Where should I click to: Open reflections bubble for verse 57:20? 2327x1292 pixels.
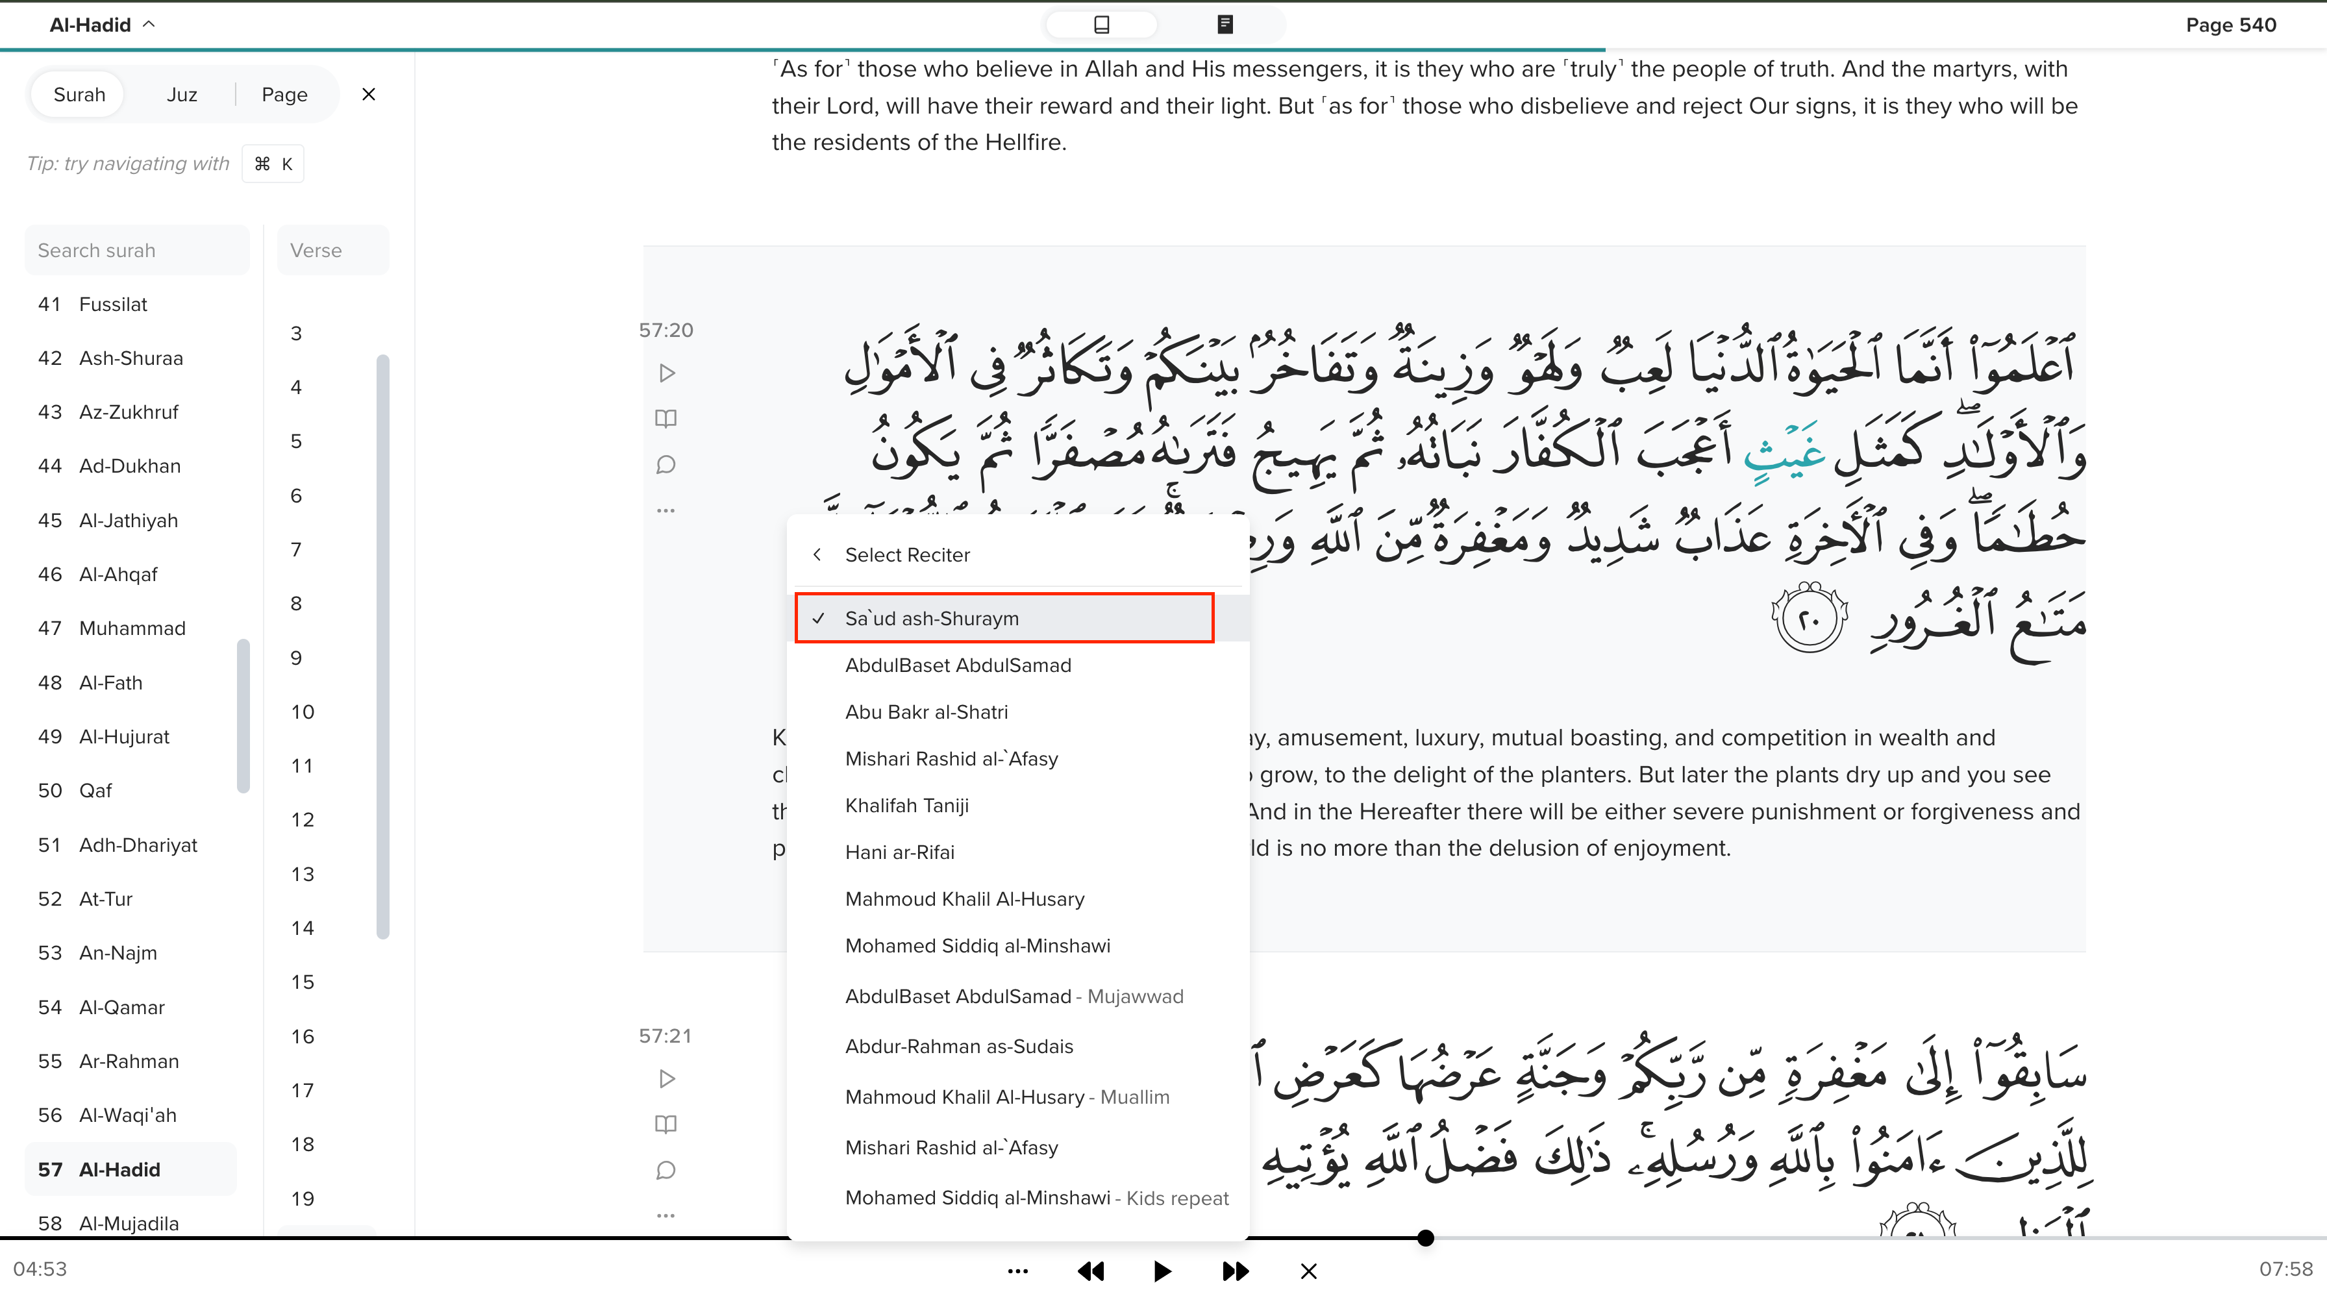pos(666,464)
